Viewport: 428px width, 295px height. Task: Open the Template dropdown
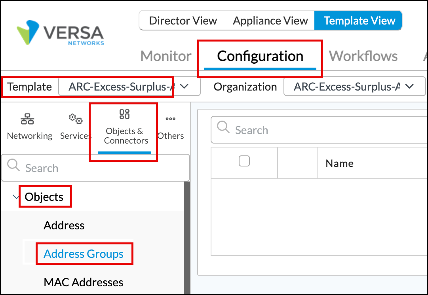coord(129,87)
